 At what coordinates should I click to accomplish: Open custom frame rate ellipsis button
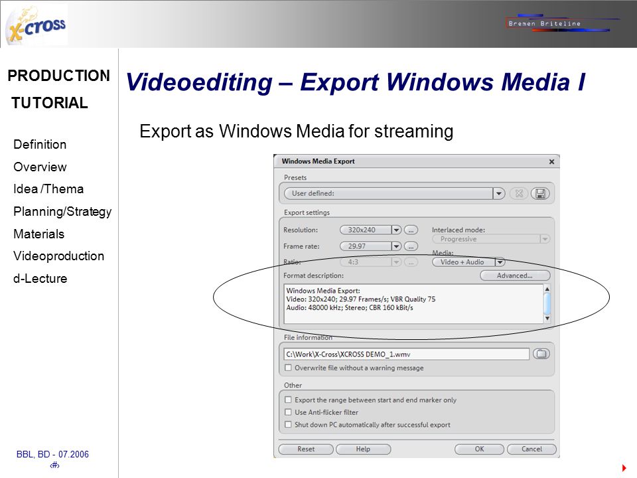pos(411,246)
